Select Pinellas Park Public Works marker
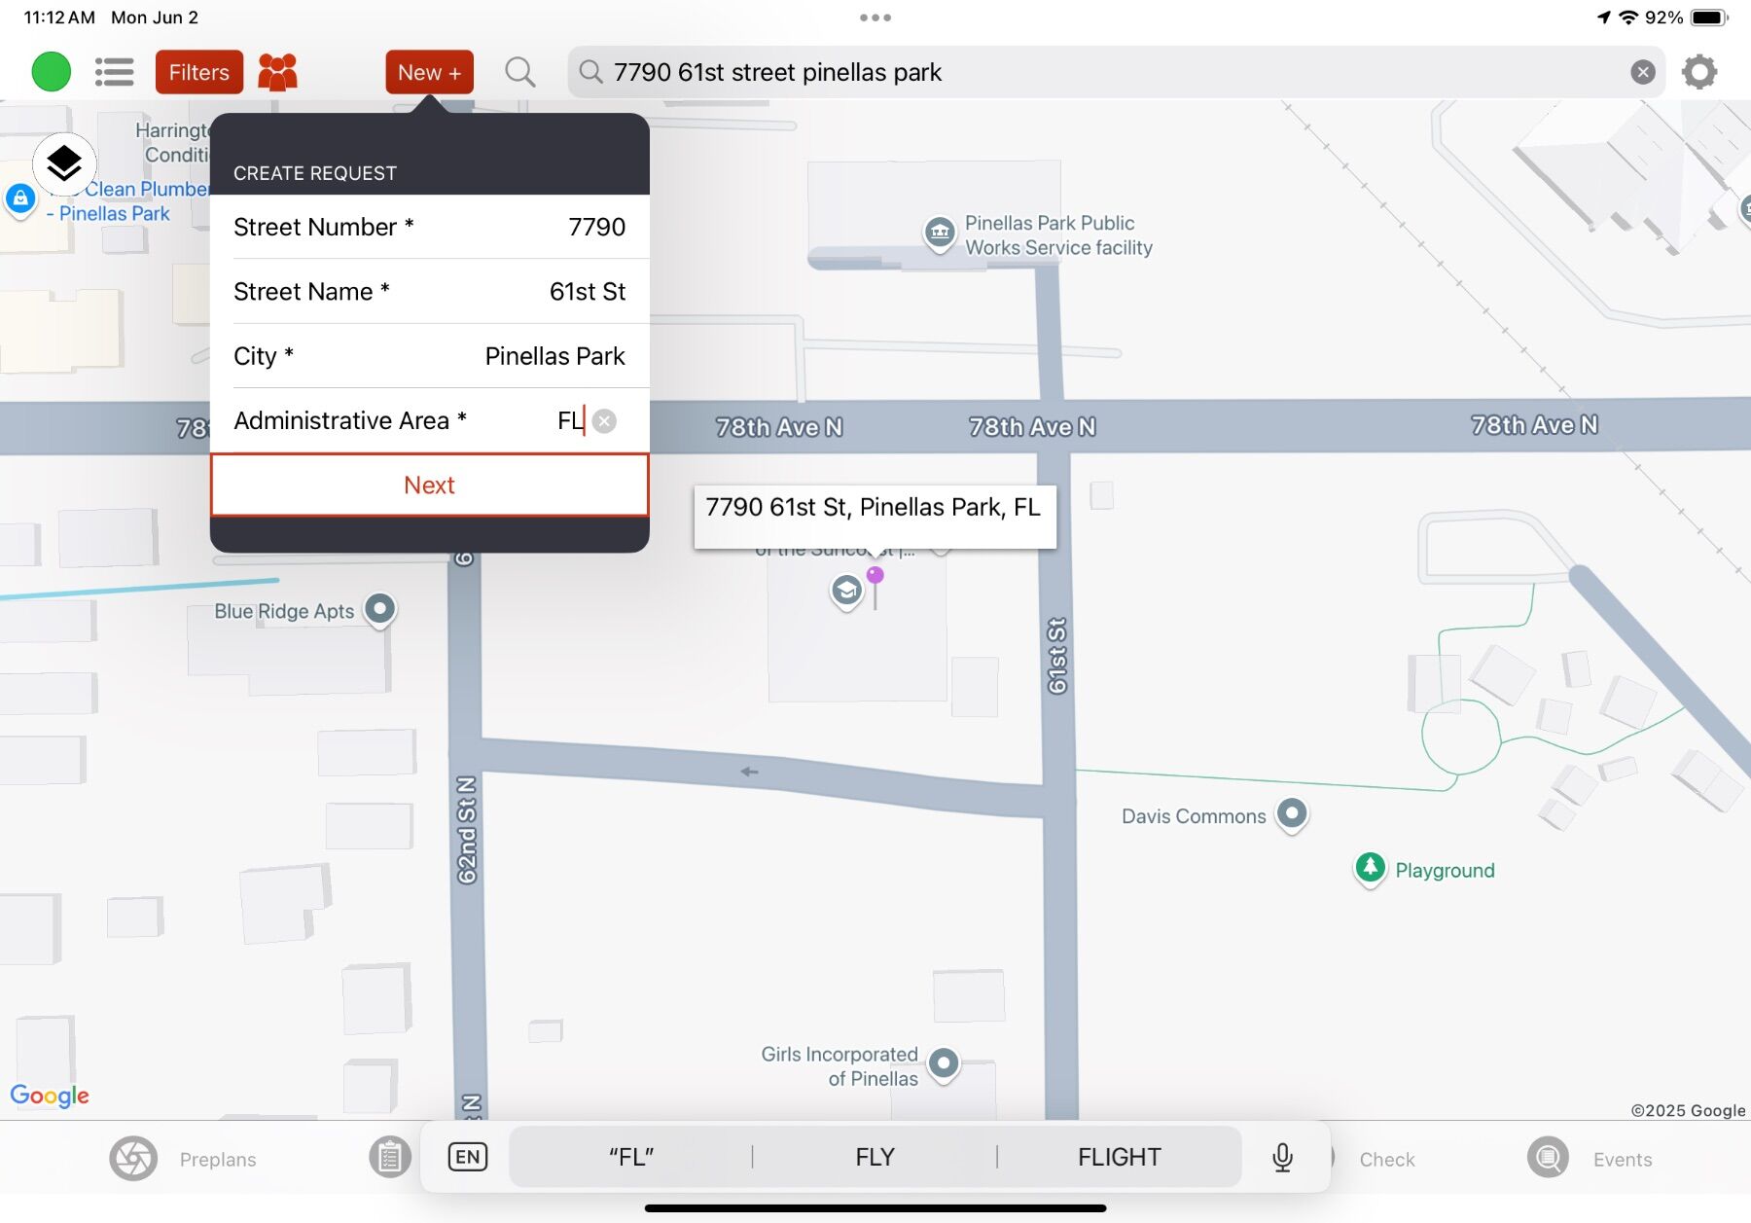1751x1223 pixels. [x=939, y=234]
